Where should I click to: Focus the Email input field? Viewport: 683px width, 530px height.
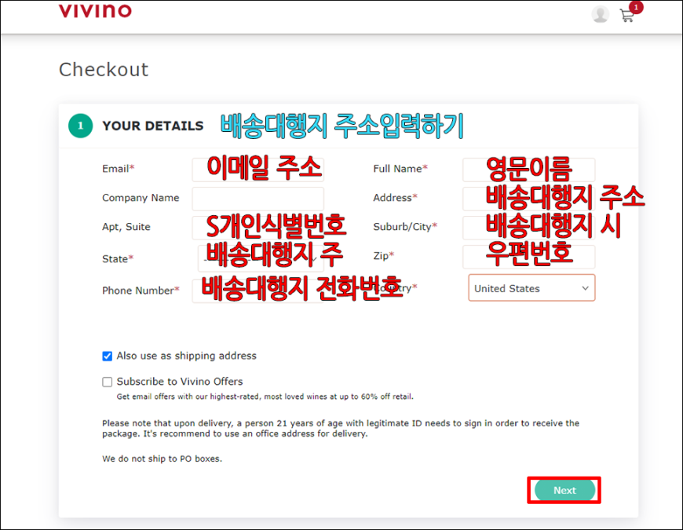coord(257,170)
